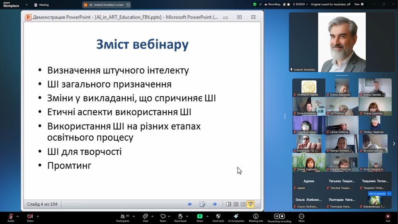Viewport: 398px width, 224px height.
Task: Open Anatolii Zavadskyi's screen share indicator
Action: click(x=107, y=5)
